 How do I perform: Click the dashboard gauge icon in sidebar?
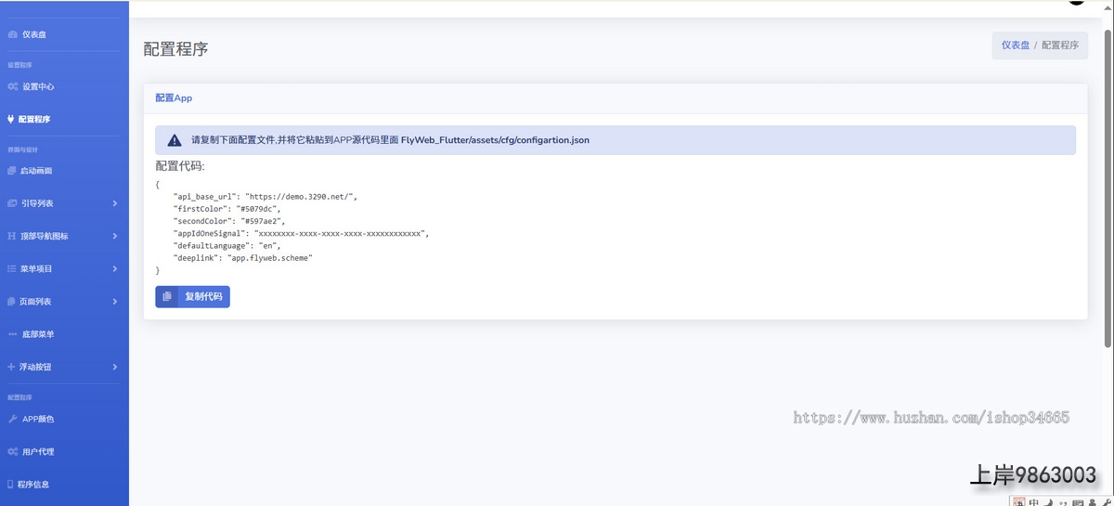[12, 34]
